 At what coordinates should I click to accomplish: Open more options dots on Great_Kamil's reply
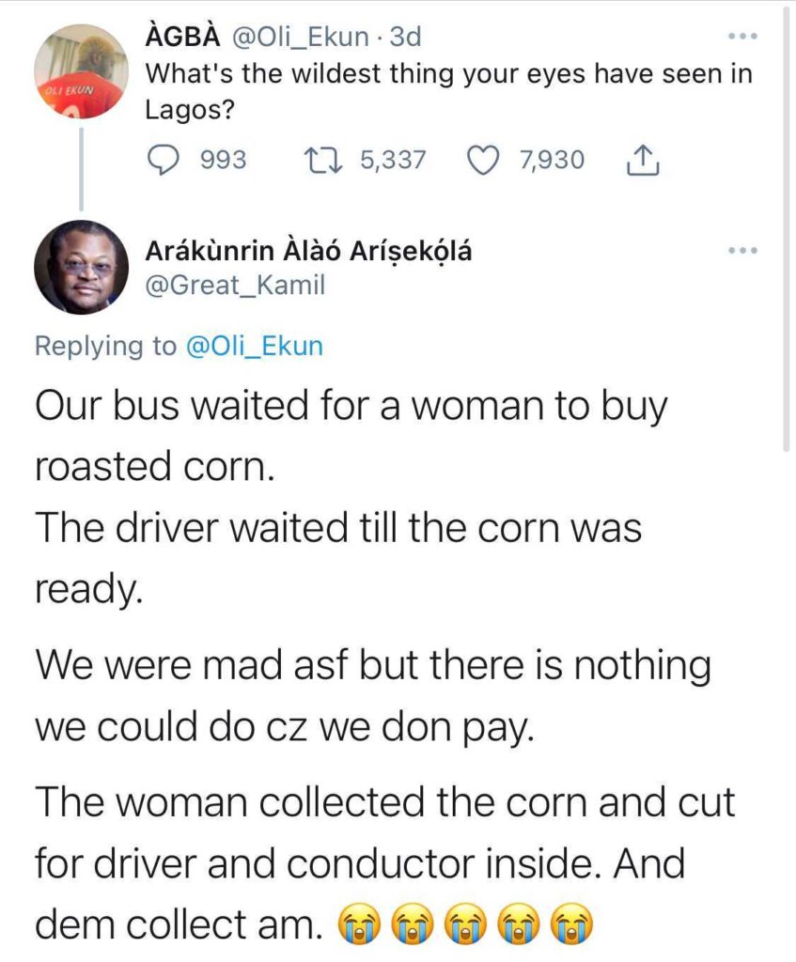point(743,251)
